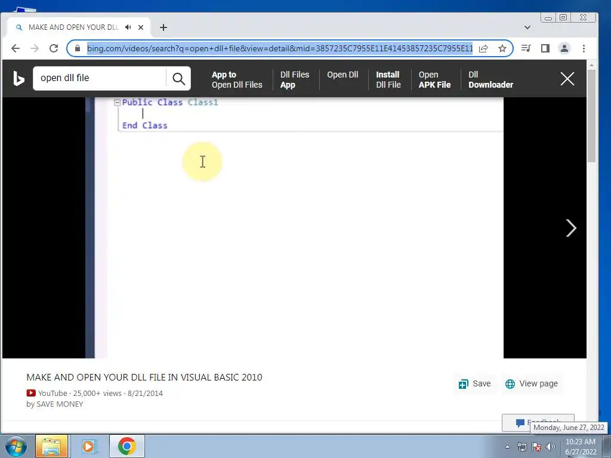Choose 'Dll Files App' suggestion

click(x=295, y=79)
